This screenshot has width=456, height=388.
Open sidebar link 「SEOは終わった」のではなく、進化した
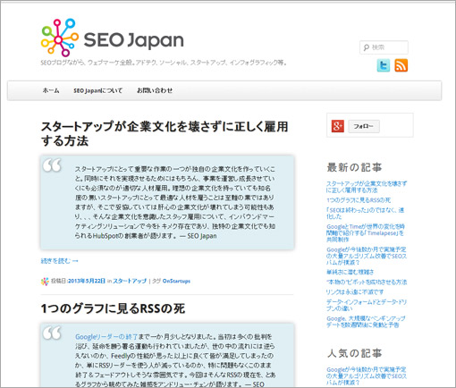tap(365, 213)
